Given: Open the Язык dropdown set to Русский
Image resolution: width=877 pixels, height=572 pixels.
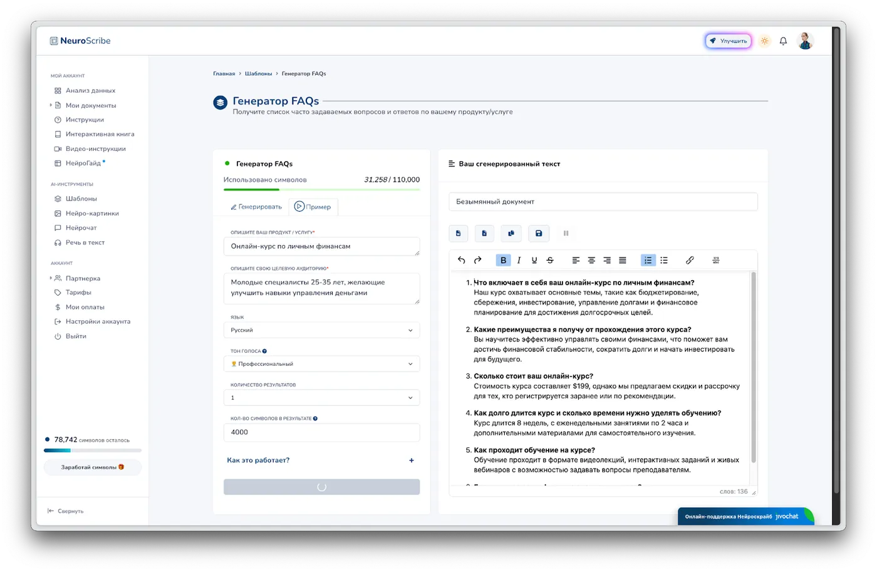Looking at the screenshot, I should (321, 330).
